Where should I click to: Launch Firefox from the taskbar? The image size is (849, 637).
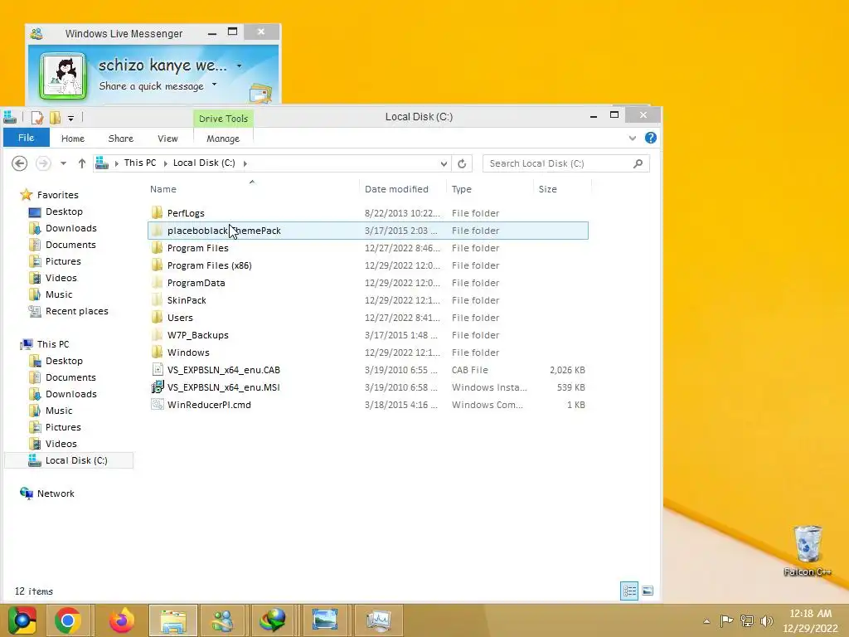[x=121, y=620]
